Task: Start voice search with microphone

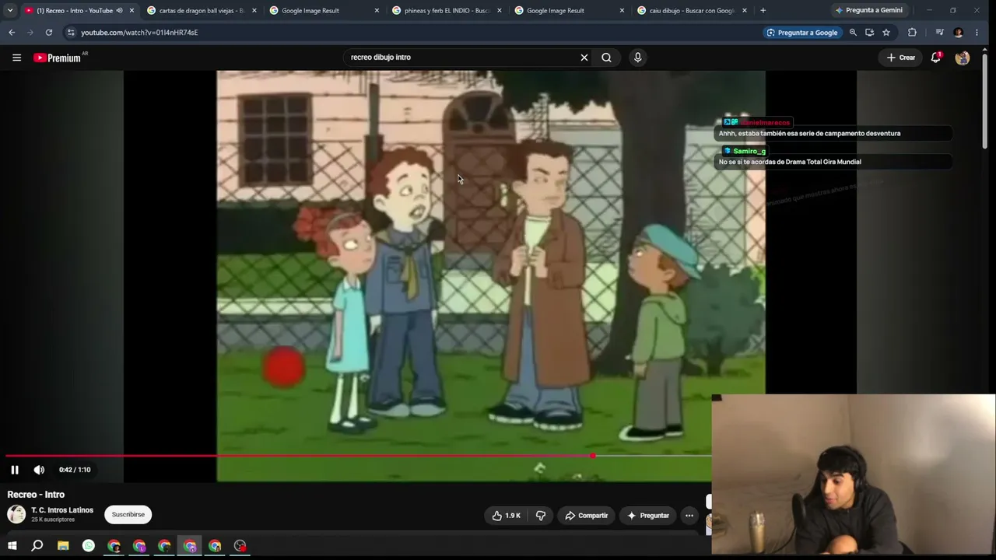Action: [637, 58]
